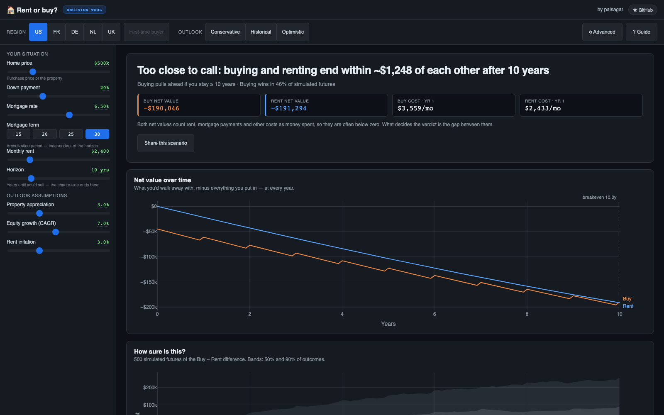Click the Horizon value 10 yrs
Image resolution: width=664 pixels, height=415 pixels.
coord(100,170)
